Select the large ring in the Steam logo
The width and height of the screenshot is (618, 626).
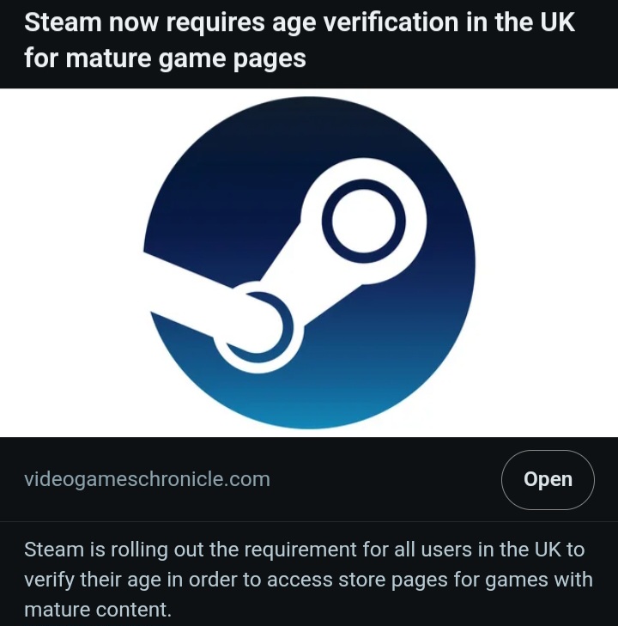[363, 221]
